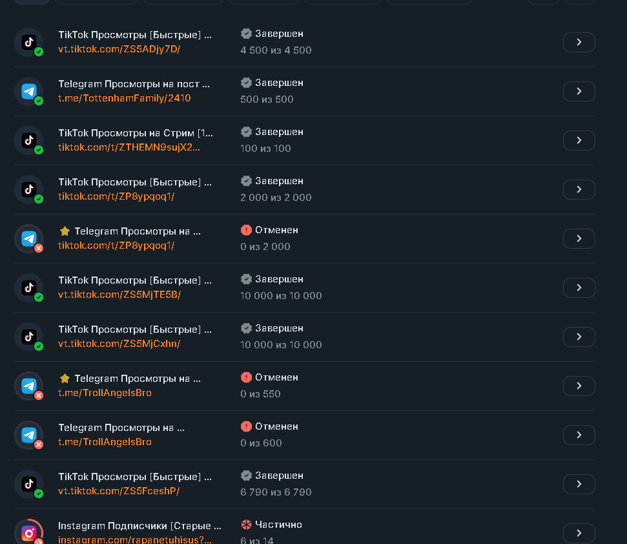Follow the tiktok.com/t/ZTHEMN9sujX2 link
The width and height of the screenshot is (627, 544).
pos(129,147)
